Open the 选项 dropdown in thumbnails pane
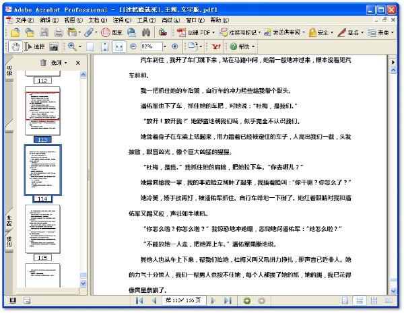 59,63
